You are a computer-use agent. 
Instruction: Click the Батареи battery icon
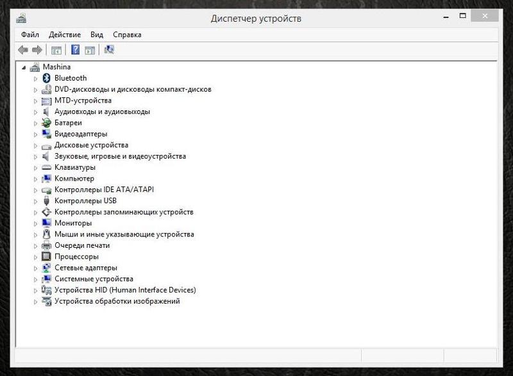(46, 123)
